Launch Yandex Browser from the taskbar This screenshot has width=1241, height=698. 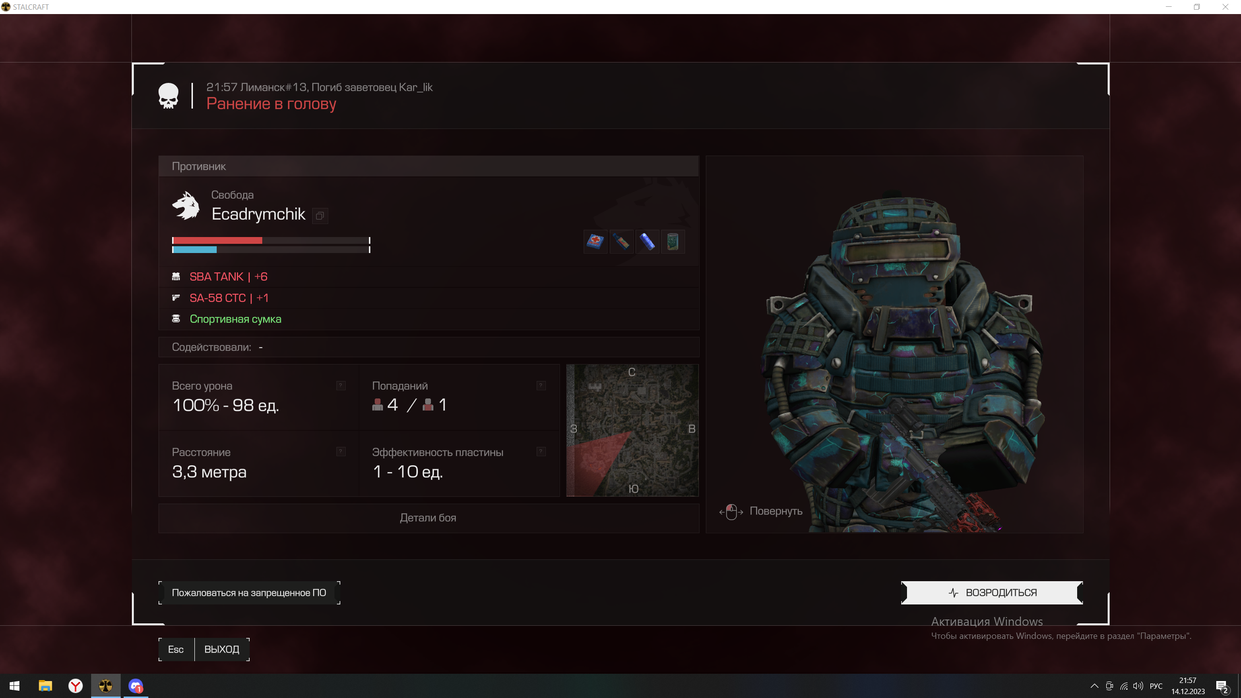click(x=76, y=686)
